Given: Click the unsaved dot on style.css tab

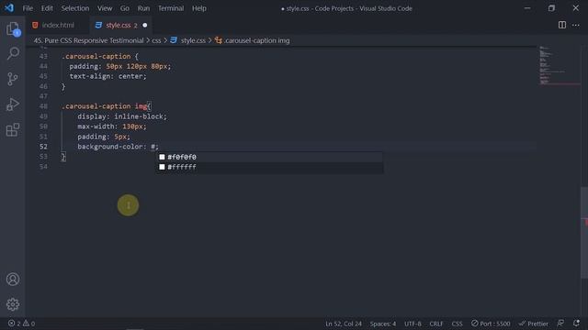Looking at the screenshot, I should [x=145, y=25].
